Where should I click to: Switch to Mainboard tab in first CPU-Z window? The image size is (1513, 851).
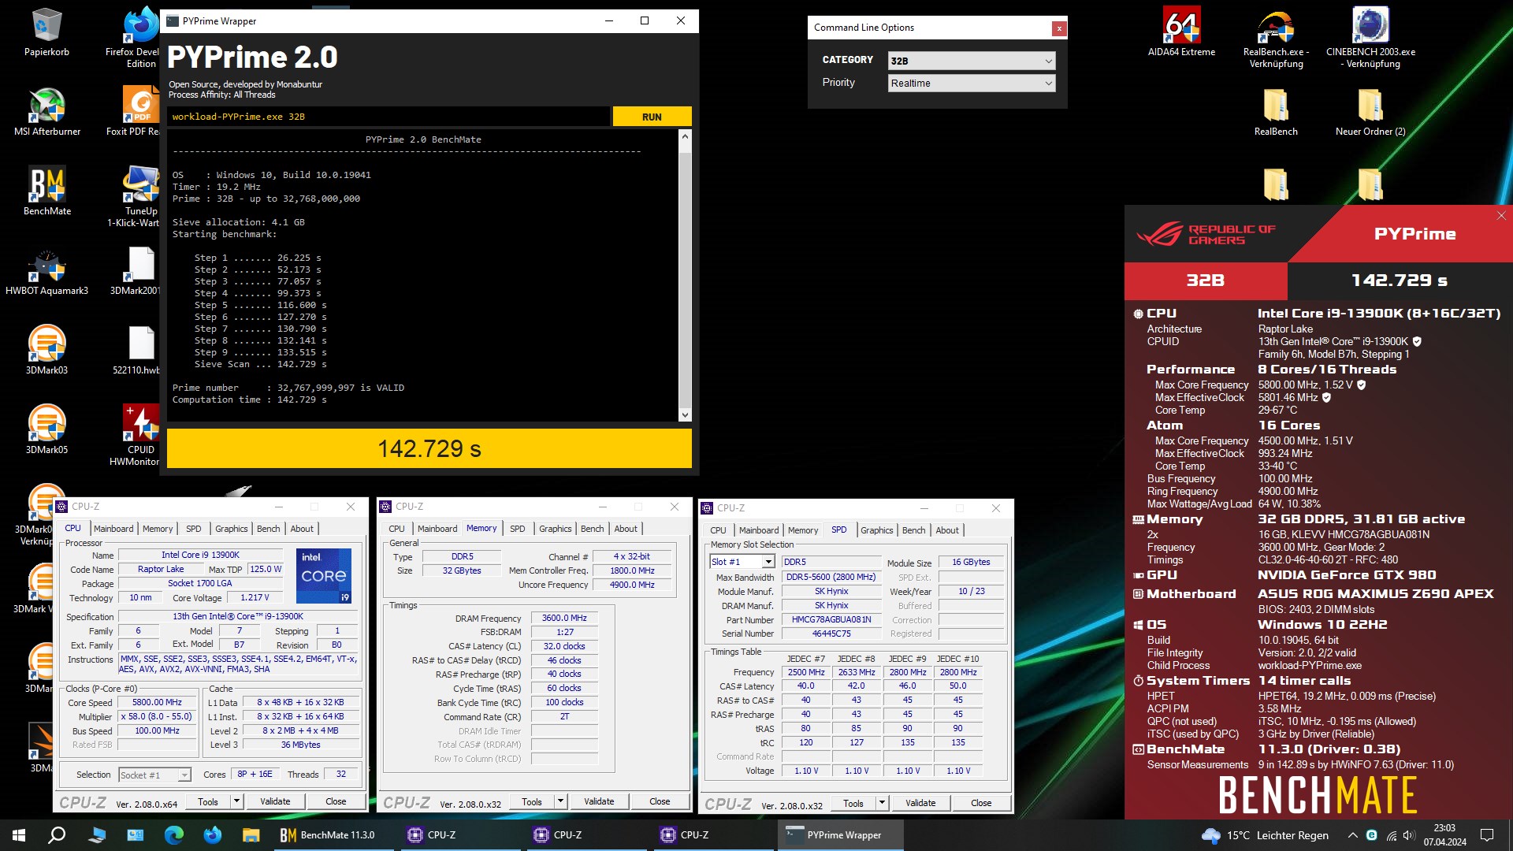(x=113, y=529)
